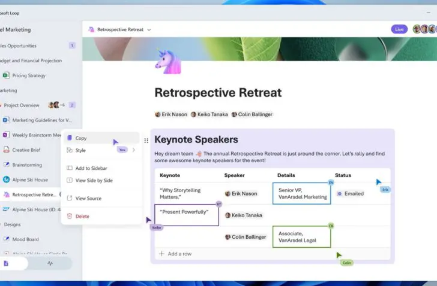Click the whiteboard icon beside Brainstorming
This screenshot has height=286, width=437.
click(6, 165)
